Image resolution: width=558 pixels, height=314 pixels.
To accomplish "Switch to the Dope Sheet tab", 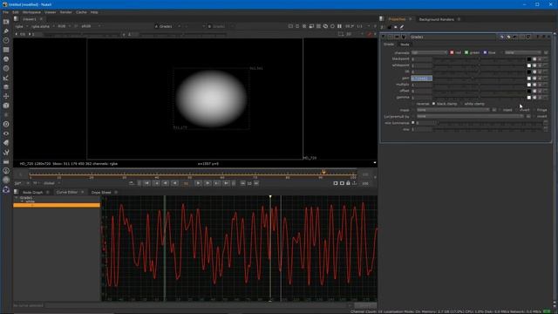I will [x=101, y=192].
